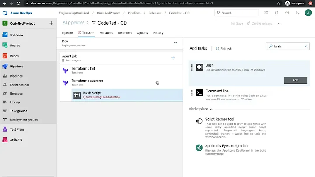Open the Dev stage ellipsis menu
315x177 pixels.
coord(175,43)
